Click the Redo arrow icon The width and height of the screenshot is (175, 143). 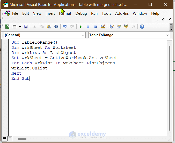click(72, 27)
